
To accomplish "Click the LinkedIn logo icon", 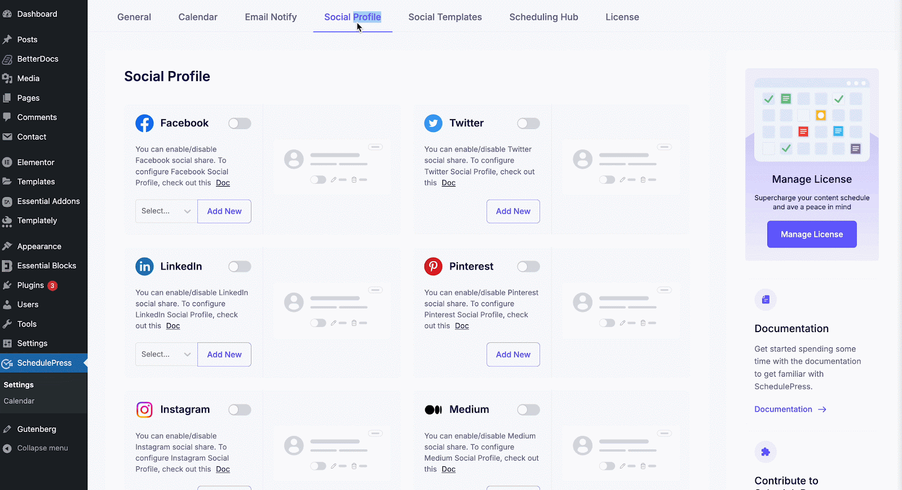I will (x=145, y=266).
